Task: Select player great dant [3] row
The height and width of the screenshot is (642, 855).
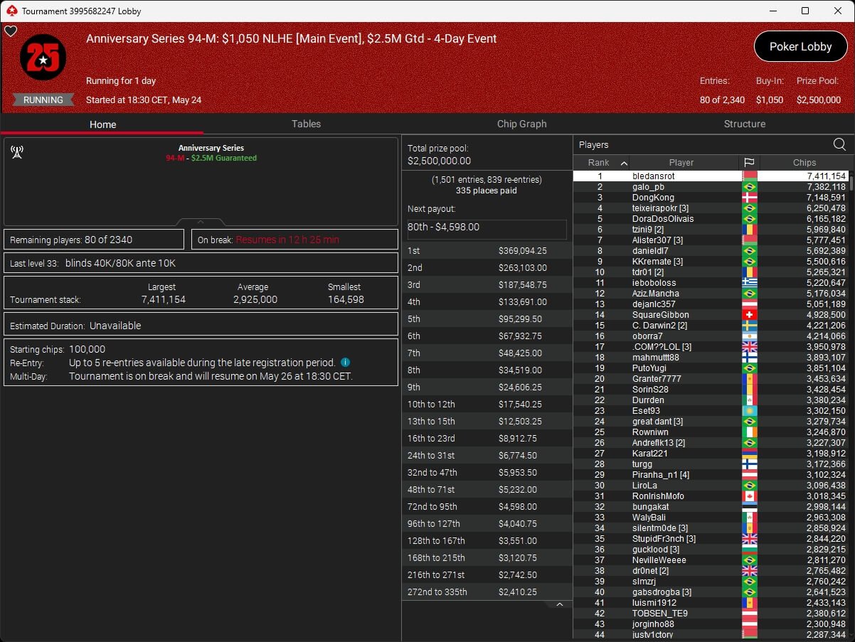Action: pos(710,421)
